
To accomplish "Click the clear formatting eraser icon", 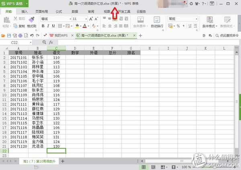I will 94,26.
